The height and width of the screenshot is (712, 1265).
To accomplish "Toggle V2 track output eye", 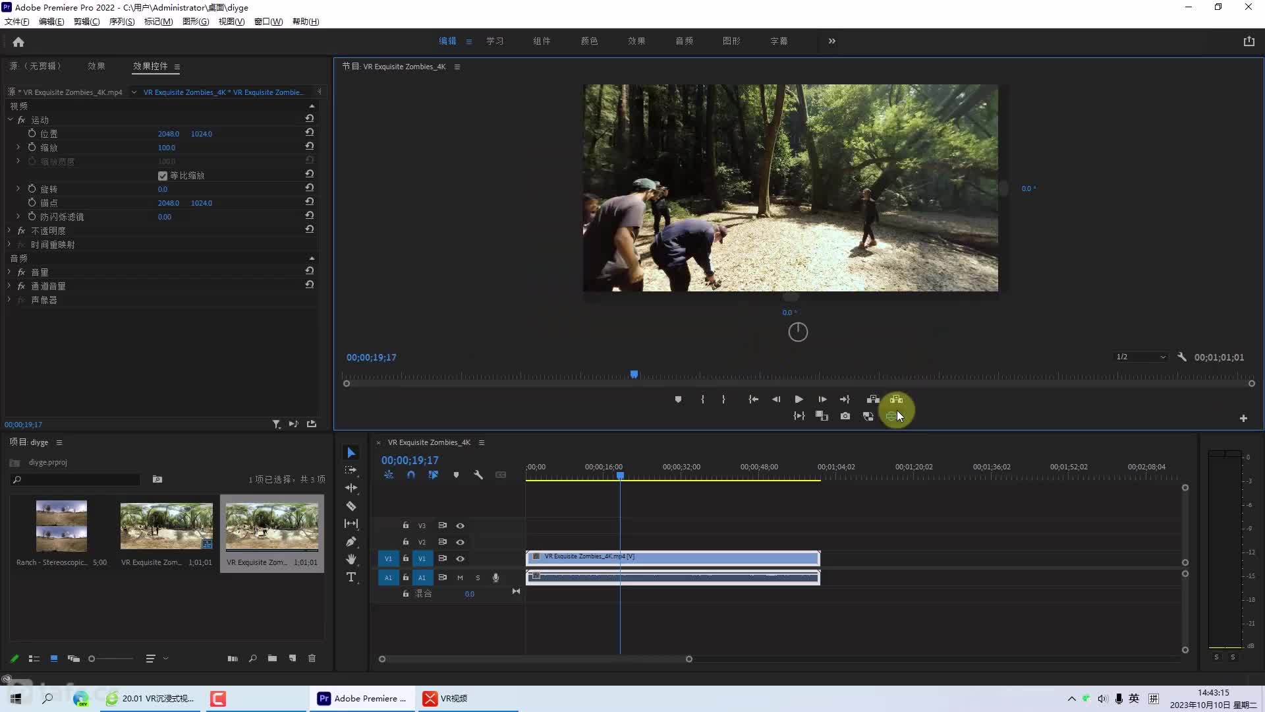I will [x=460, y=542].
